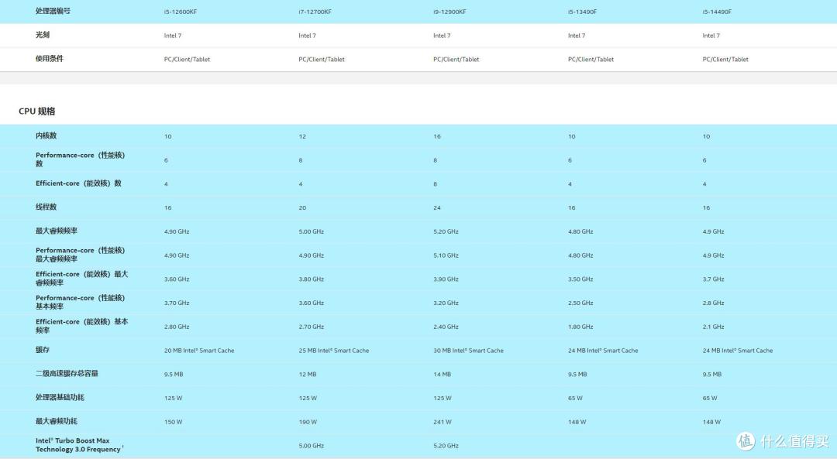Click 1.80 GHz E-core base of i5-13490F

pyautogui.click(x=580, y=327)
